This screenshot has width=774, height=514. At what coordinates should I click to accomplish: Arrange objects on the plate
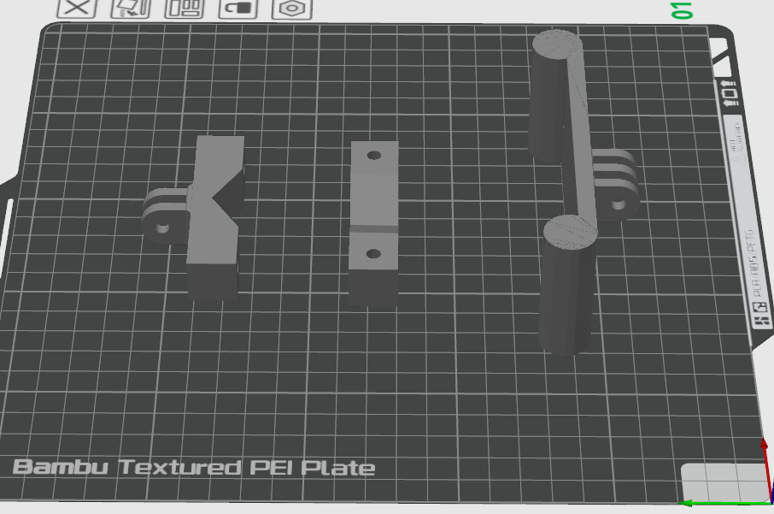click(x=185, y=8)
